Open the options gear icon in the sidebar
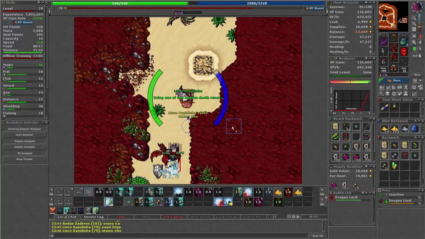 (414, 87)
